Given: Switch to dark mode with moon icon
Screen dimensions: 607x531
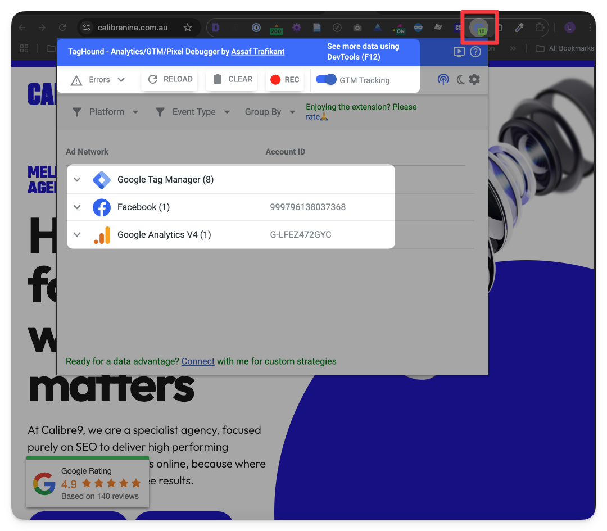Looking at the screenshot, I should tap(460, 80).
